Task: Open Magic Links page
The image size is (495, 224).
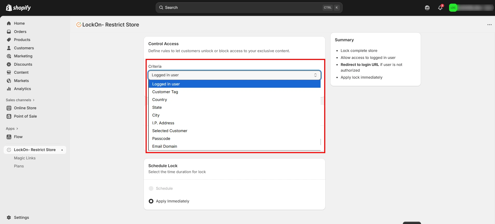Action: click(x=25, y=158)
